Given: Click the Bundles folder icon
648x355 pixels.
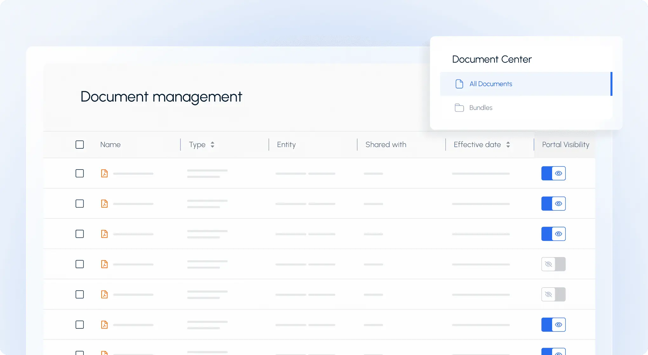Looking at the screenshot, I should (459, 108).
